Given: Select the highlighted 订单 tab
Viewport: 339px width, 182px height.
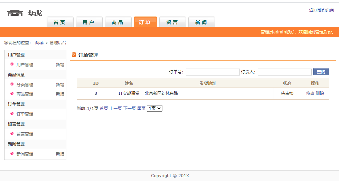Looking at the screenshot, I should (145, 22).
